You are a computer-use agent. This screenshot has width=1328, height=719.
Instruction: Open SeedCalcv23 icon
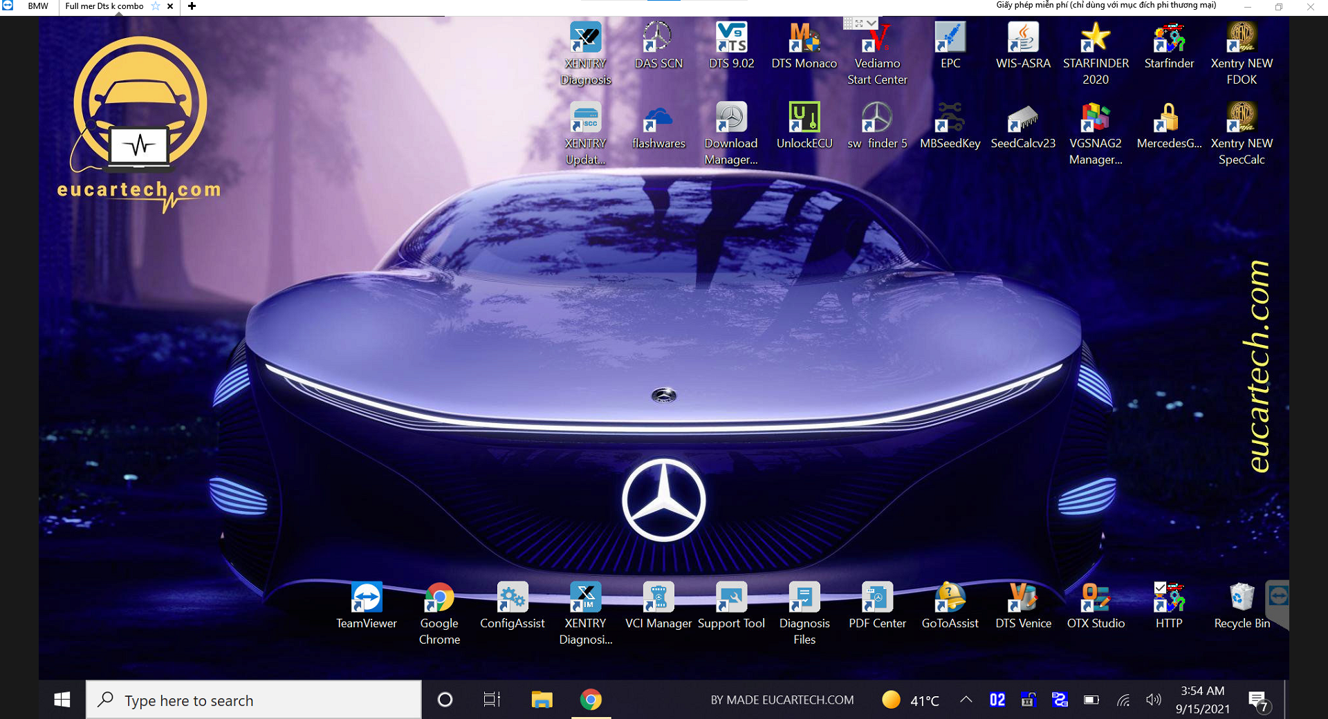pos(1023,126)
